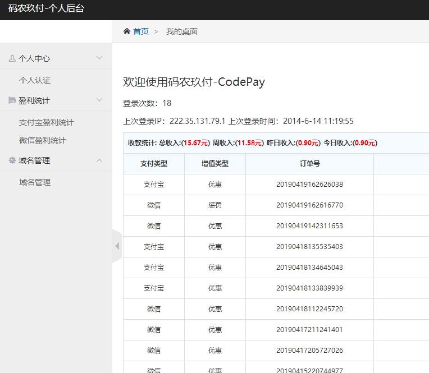Click the 支付类型 column header
The width and height of the screenshot is (429, 373).
pyautogui.click(x=154, y=164)
